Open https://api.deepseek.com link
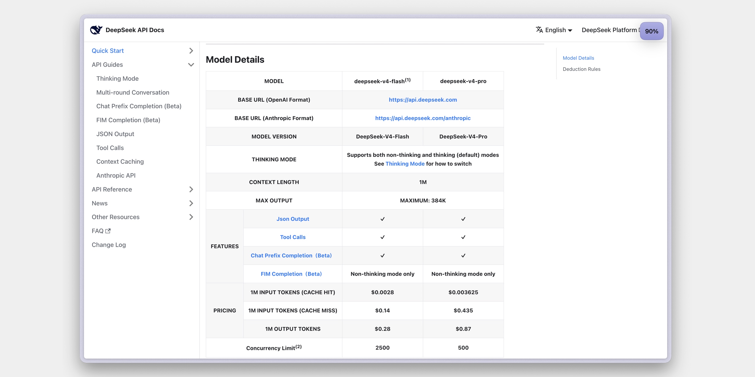Screen dimensions: 755x377 pos(423,100)
